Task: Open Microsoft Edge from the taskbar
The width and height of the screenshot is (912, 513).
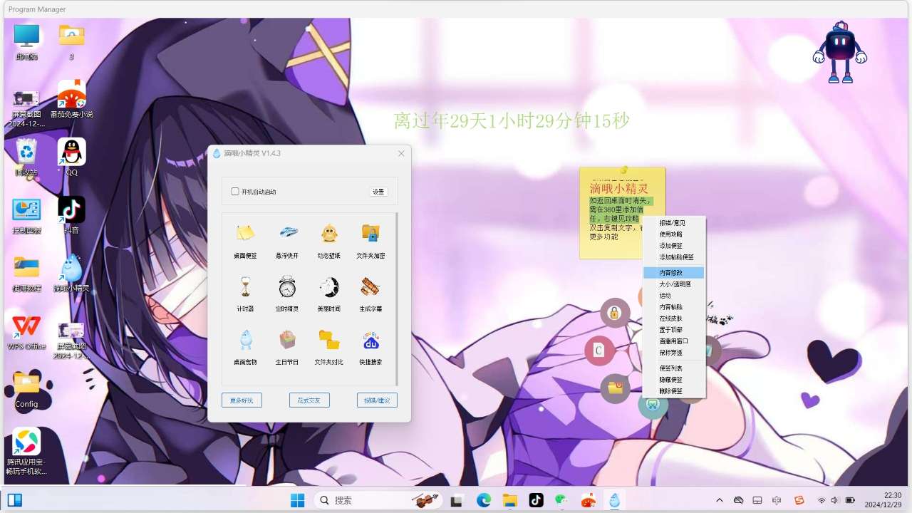Action: (484, 500)
